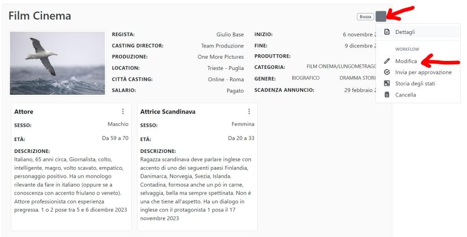Click the Modifica pencil icon
Screen dimensions: 467x237
tap(387, 61)
